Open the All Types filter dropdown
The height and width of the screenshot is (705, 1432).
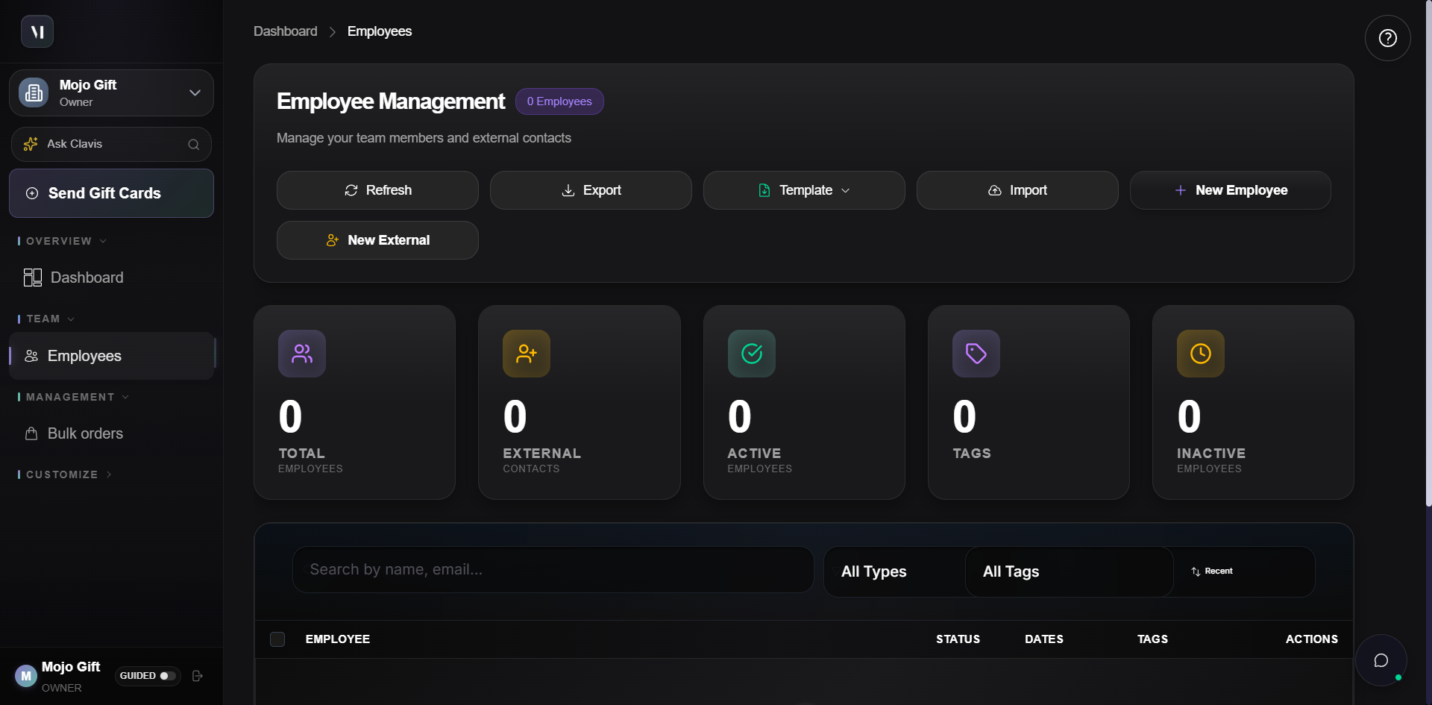click(x=894, y=571)
